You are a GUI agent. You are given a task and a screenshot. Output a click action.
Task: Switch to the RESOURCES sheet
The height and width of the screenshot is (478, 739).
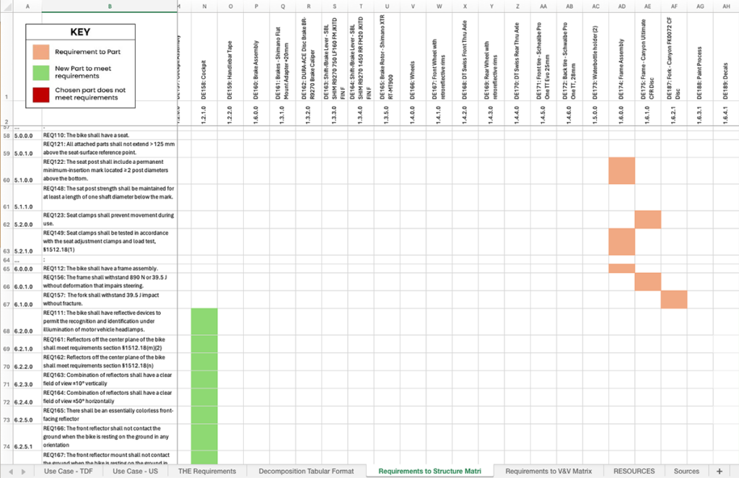coord(634,471)
